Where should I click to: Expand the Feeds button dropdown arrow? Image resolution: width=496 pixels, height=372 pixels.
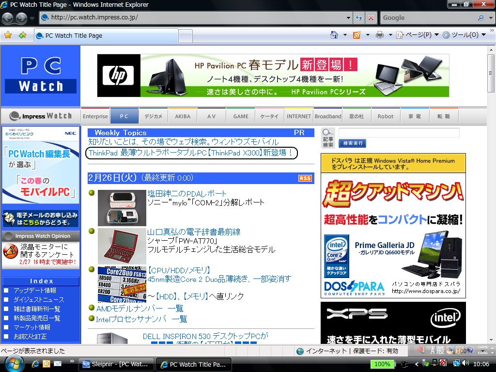click(x=368, y=35)
